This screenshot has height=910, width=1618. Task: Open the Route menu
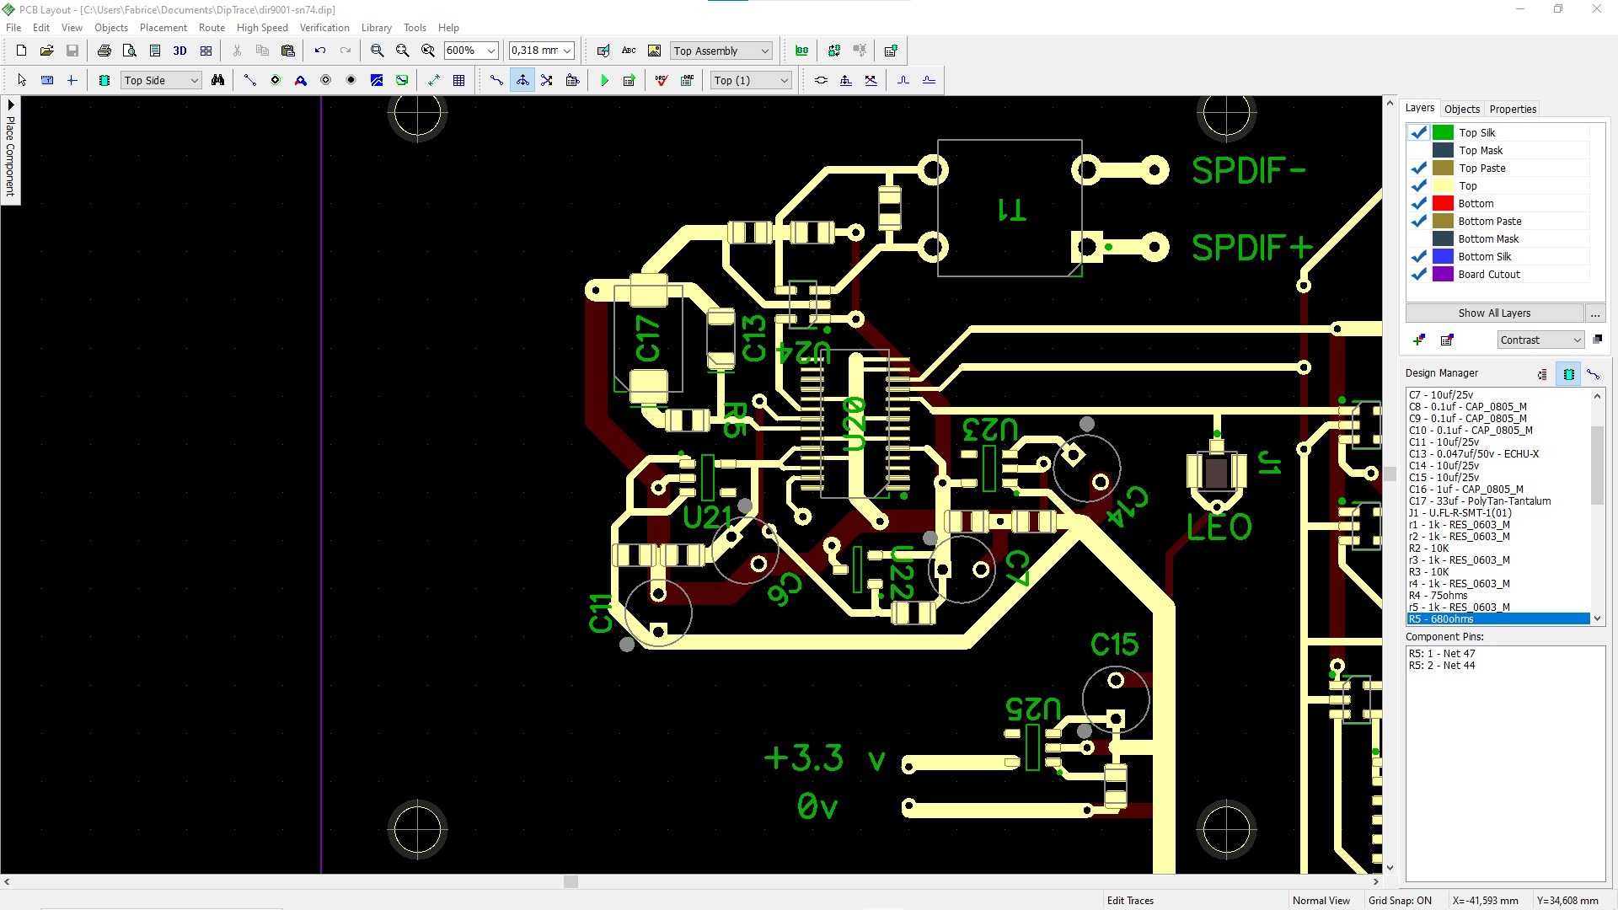point(212,28)
